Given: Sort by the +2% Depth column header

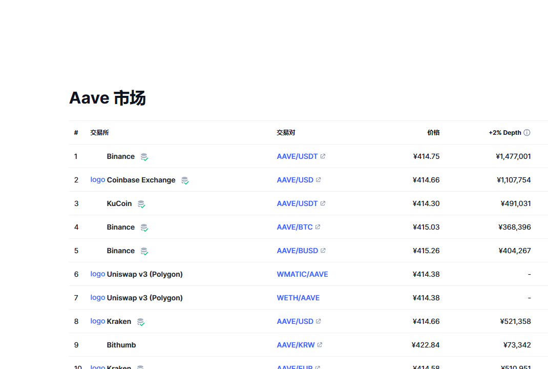Looking at the screenshot, I should point(504,133).
